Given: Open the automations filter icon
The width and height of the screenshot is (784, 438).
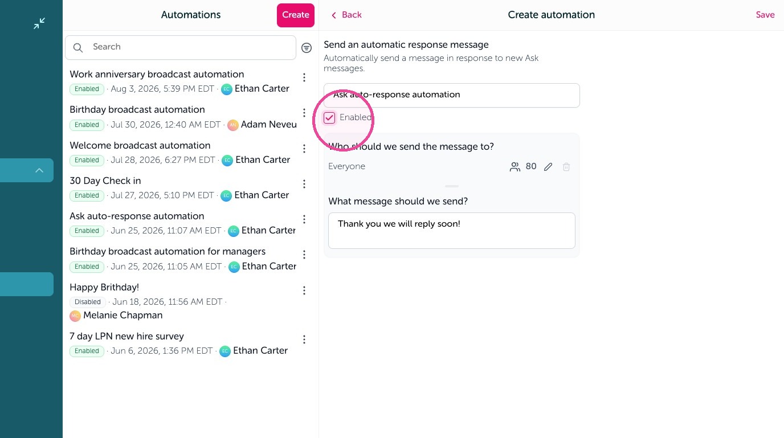Looking at the screenshot, I should [307, 48].
